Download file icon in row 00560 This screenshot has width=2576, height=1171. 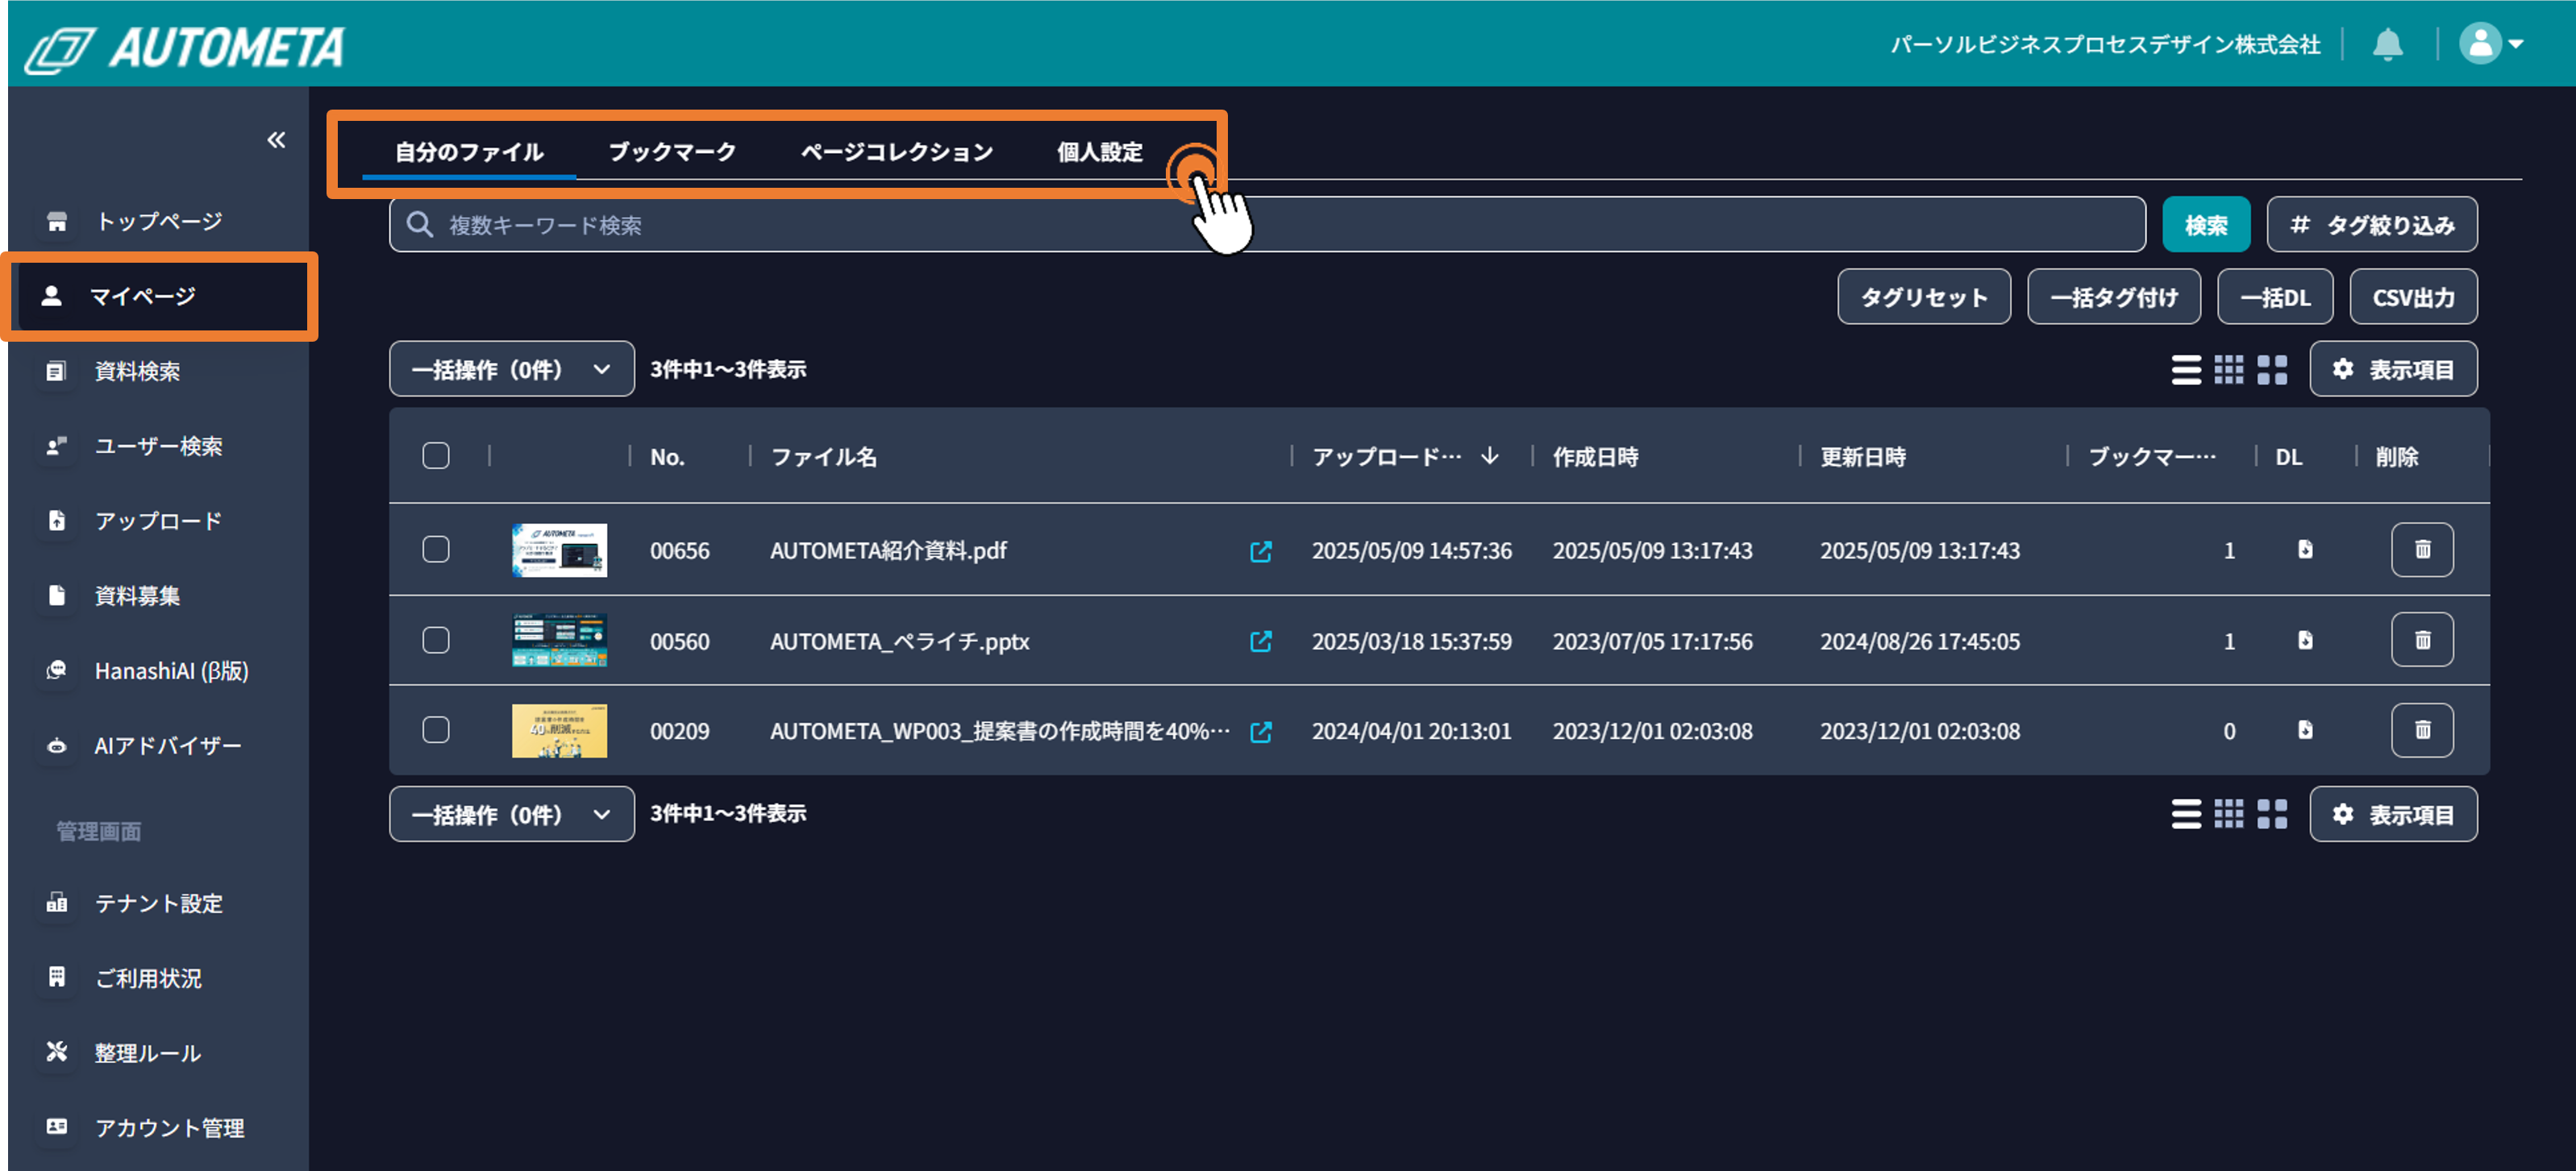(2305, 640)
